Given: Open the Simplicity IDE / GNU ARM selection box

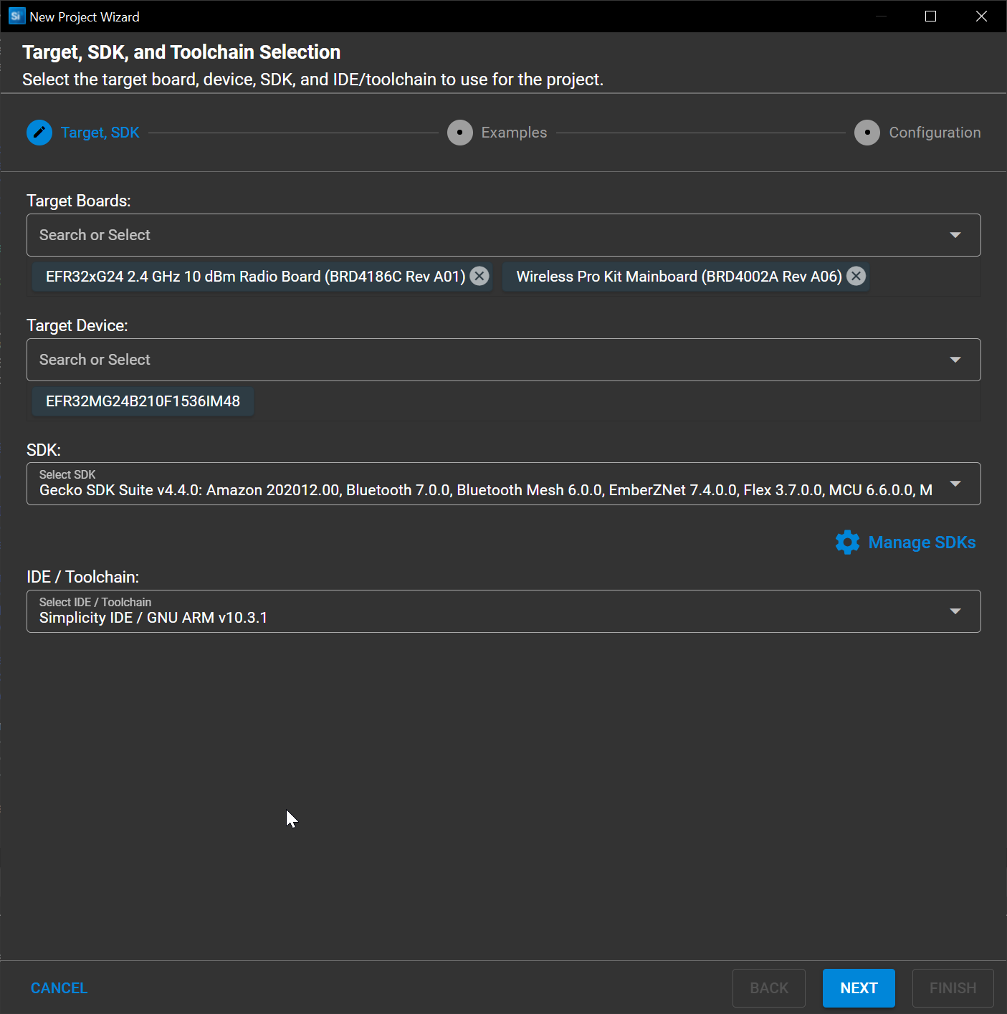Looking at the screenshot, I should (x=504, y=611).
